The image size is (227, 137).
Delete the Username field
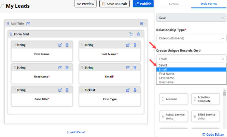67,67
